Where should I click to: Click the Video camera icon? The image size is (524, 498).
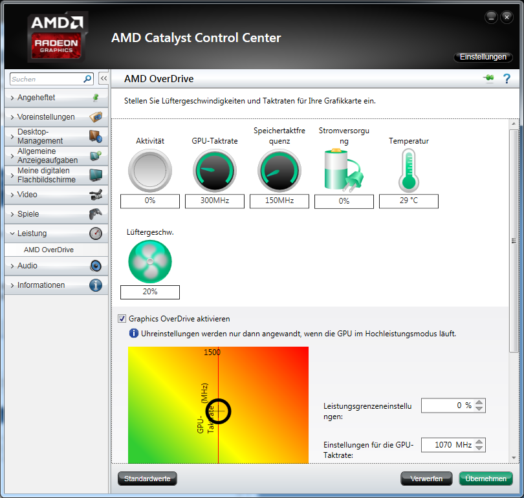(x=96, y=195)
